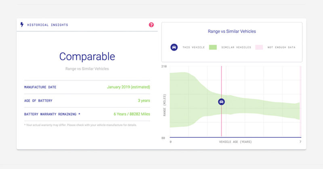Click the car marker on the range chart
Image resolution: width=323 pixels, height=169 pixels.
(x=221, y=102)
